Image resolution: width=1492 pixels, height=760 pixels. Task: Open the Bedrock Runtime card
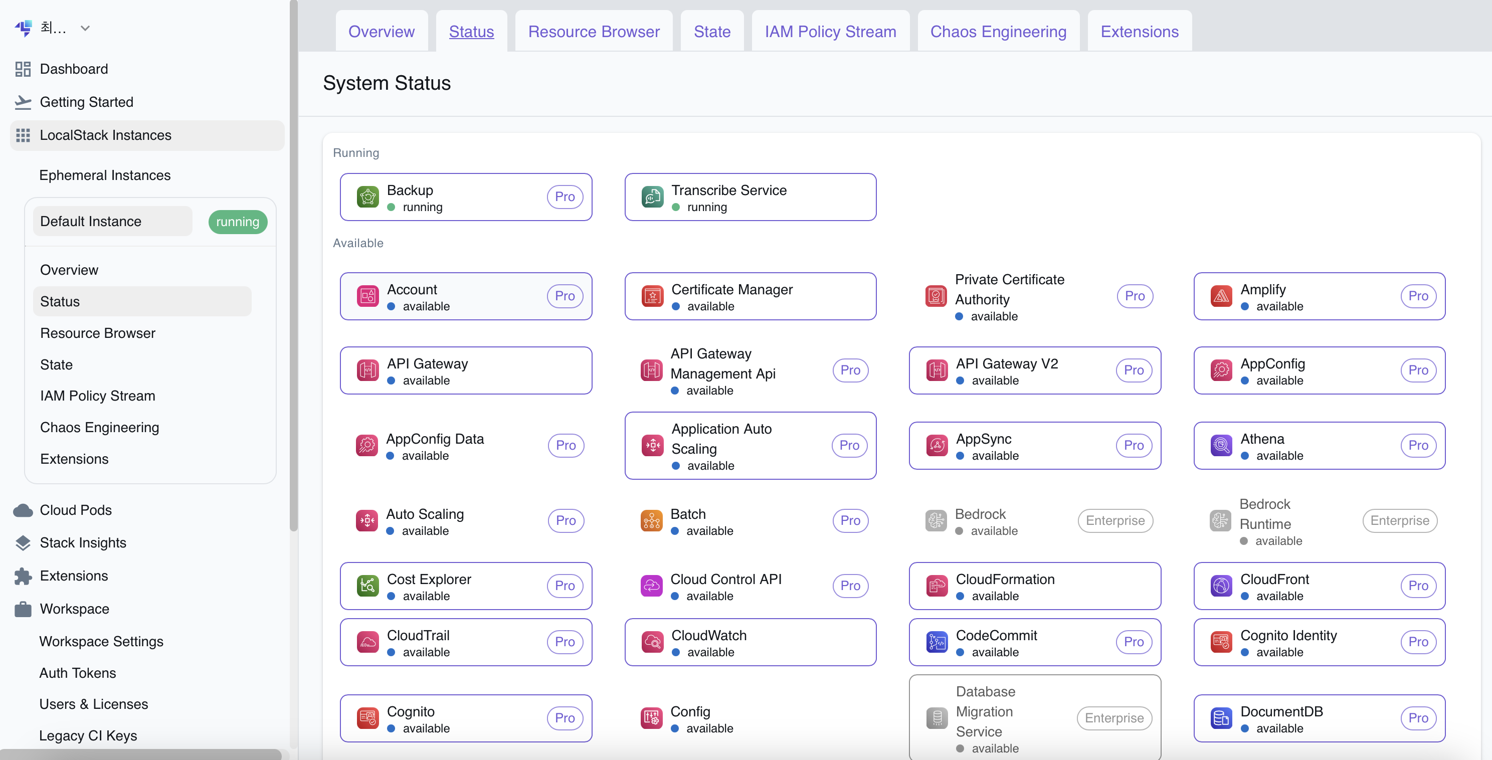(x=1320, y=521)
